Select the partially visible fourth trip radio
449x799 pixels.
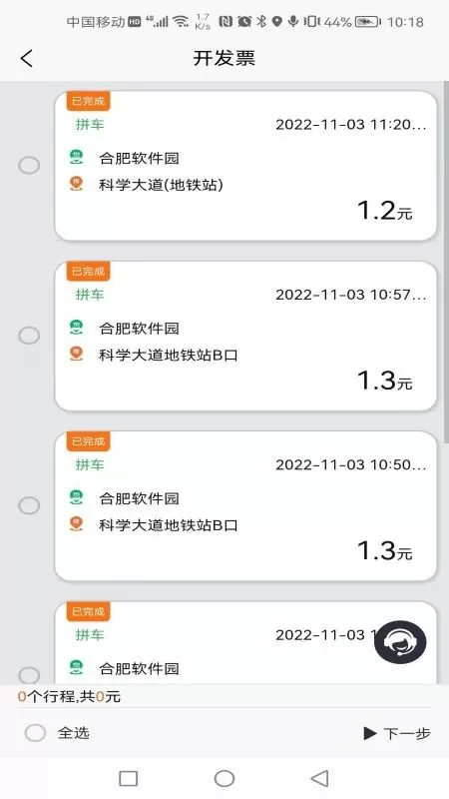29,675
